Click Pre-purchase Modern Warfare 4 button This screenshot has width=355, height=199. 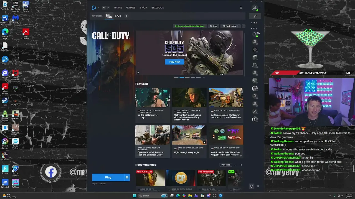pos(190,26)
